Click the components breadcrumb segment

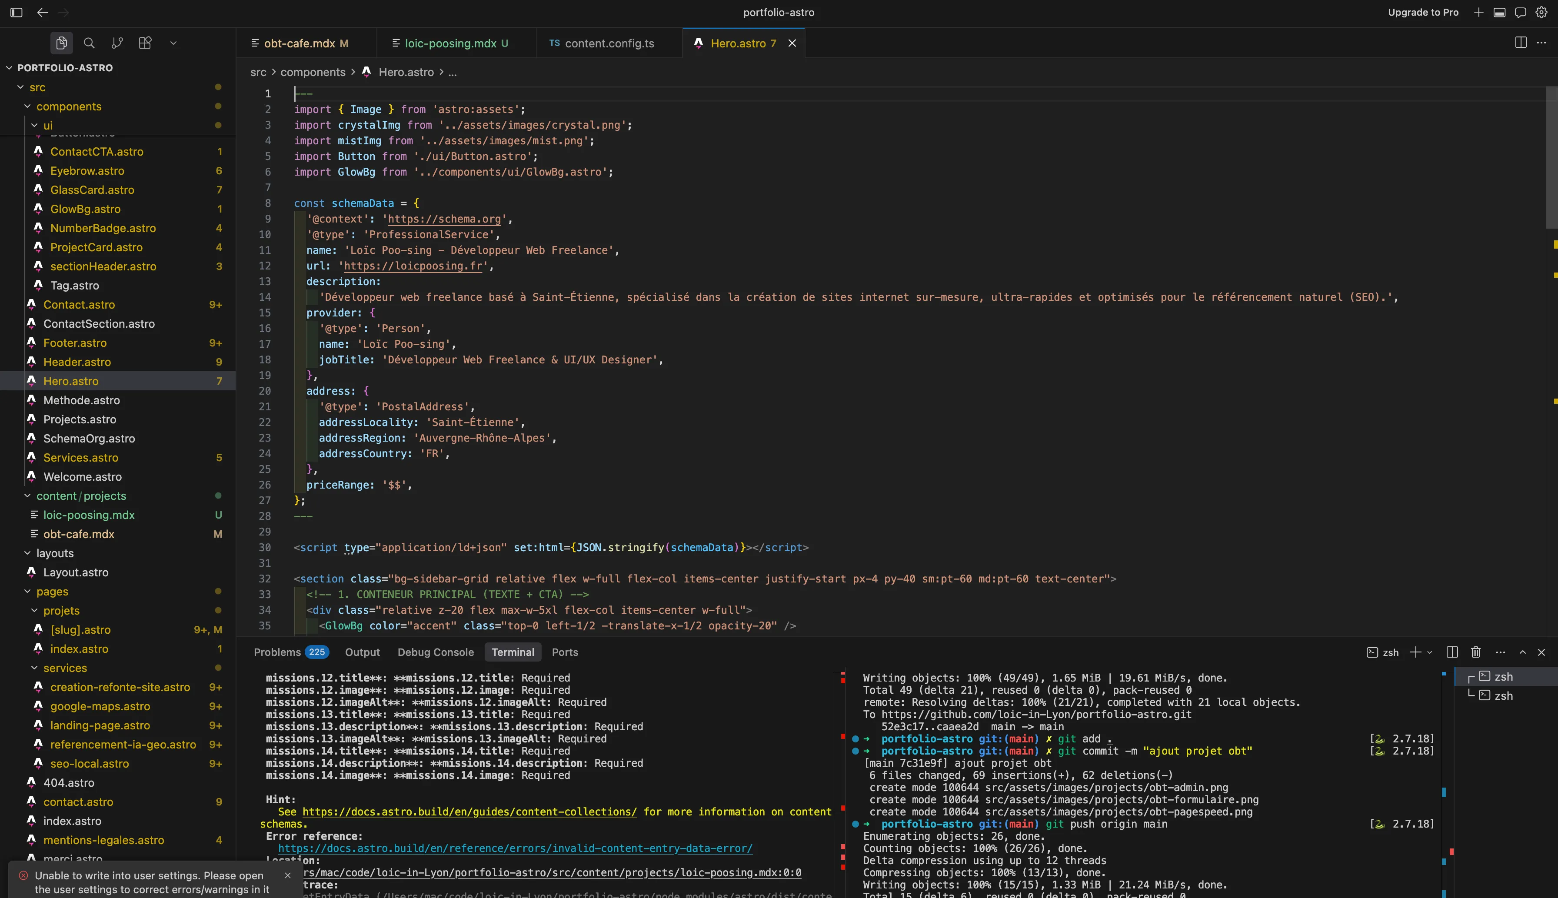tap(313, 72)
